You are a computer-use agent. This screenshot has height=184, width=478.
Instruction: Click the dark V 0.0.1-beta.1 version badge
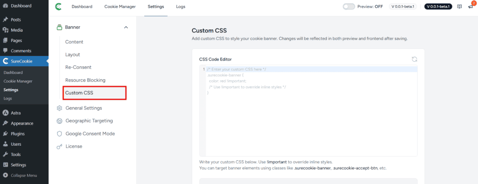439,7
